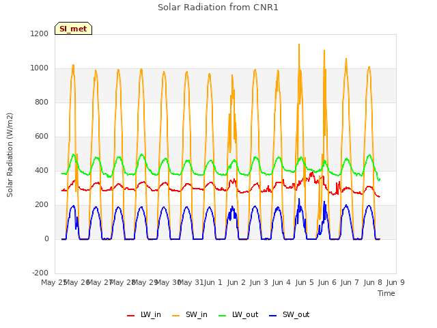
Task: Click the orange SW_in legend color marker
Action: [176, 316]
